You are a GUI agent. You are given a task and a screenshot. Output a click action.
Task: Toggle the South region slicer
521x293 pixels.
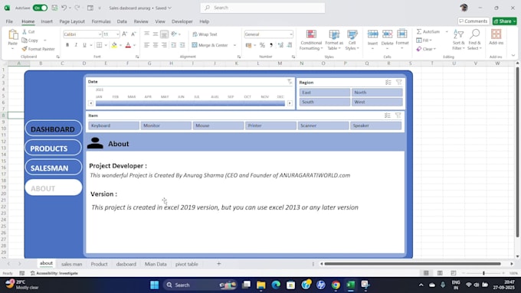[325, 102]
